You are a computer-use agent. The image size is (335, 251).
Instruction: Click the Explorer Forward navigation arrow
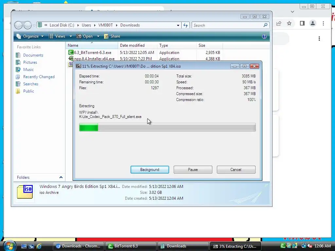(x=27, y=25)
